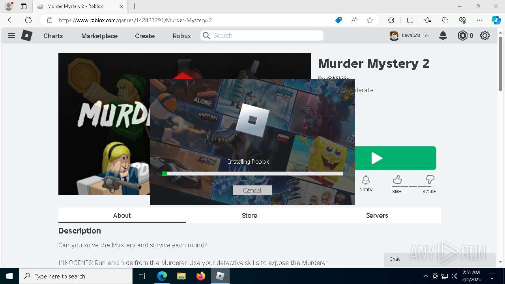Open the tab actions menu icon

24,6
